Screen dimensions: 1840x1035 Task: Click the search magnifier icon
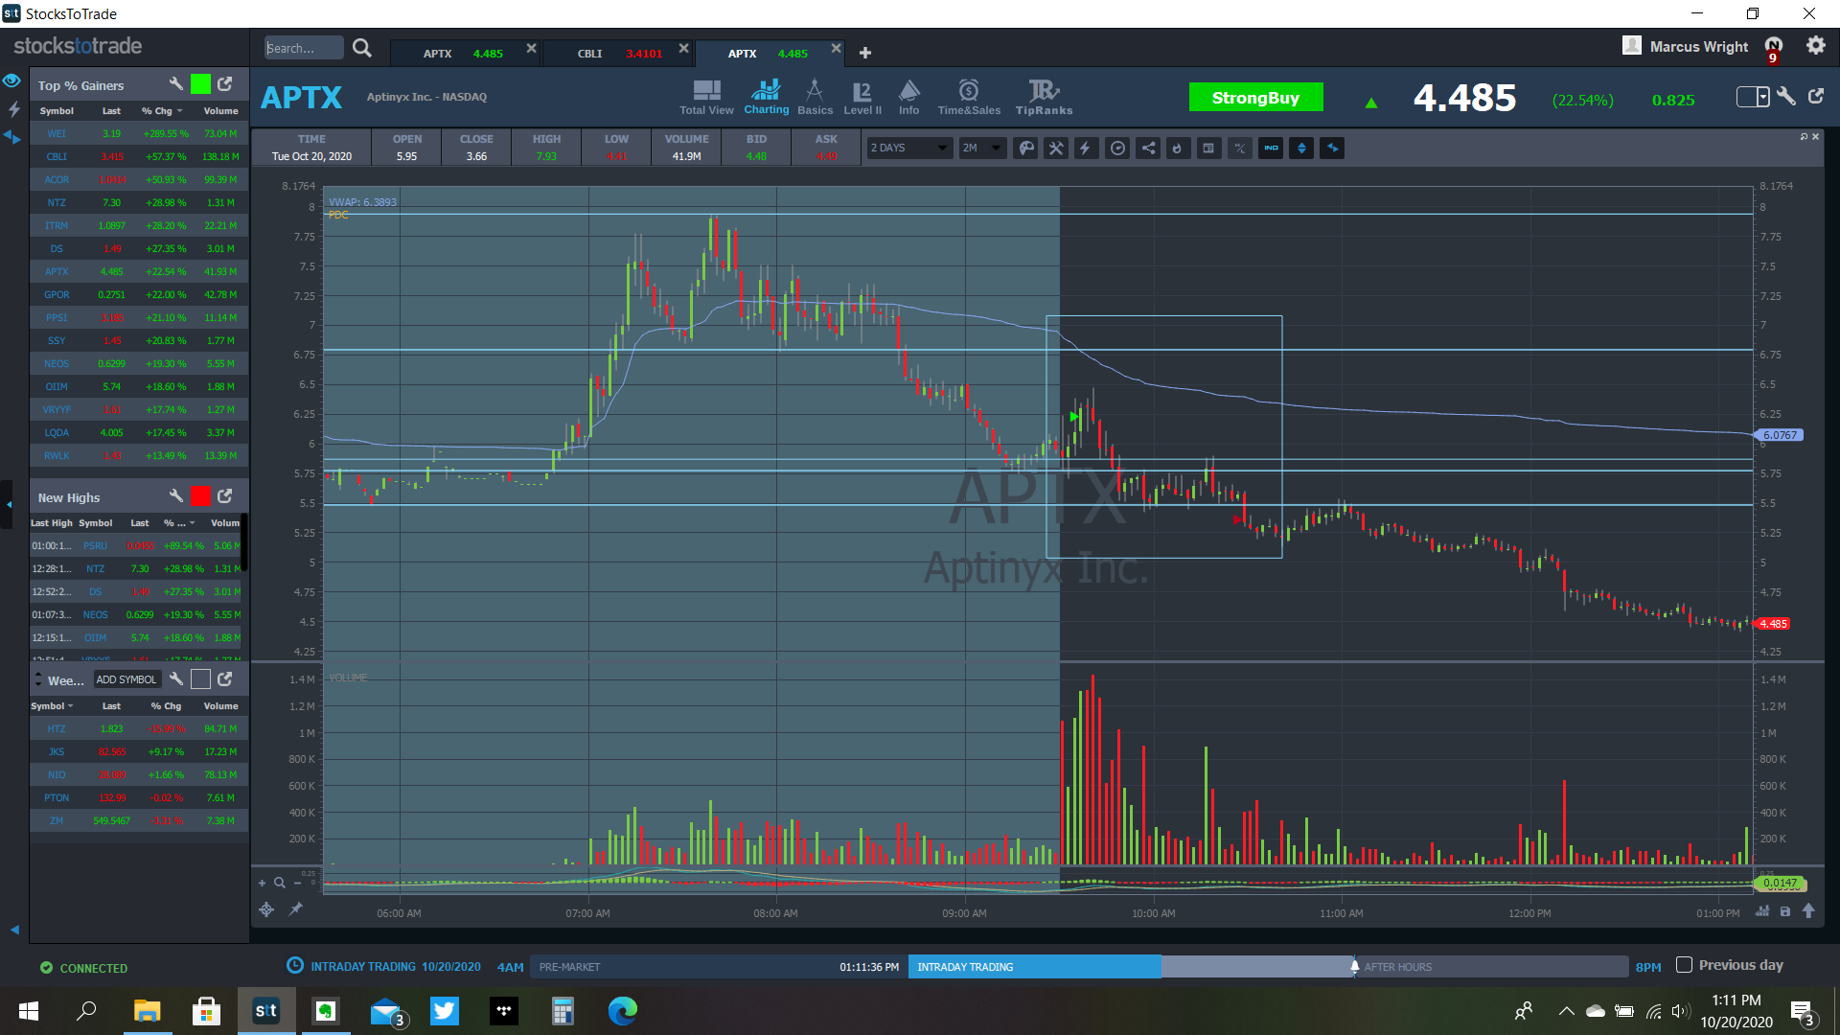[x=361, y=48]
